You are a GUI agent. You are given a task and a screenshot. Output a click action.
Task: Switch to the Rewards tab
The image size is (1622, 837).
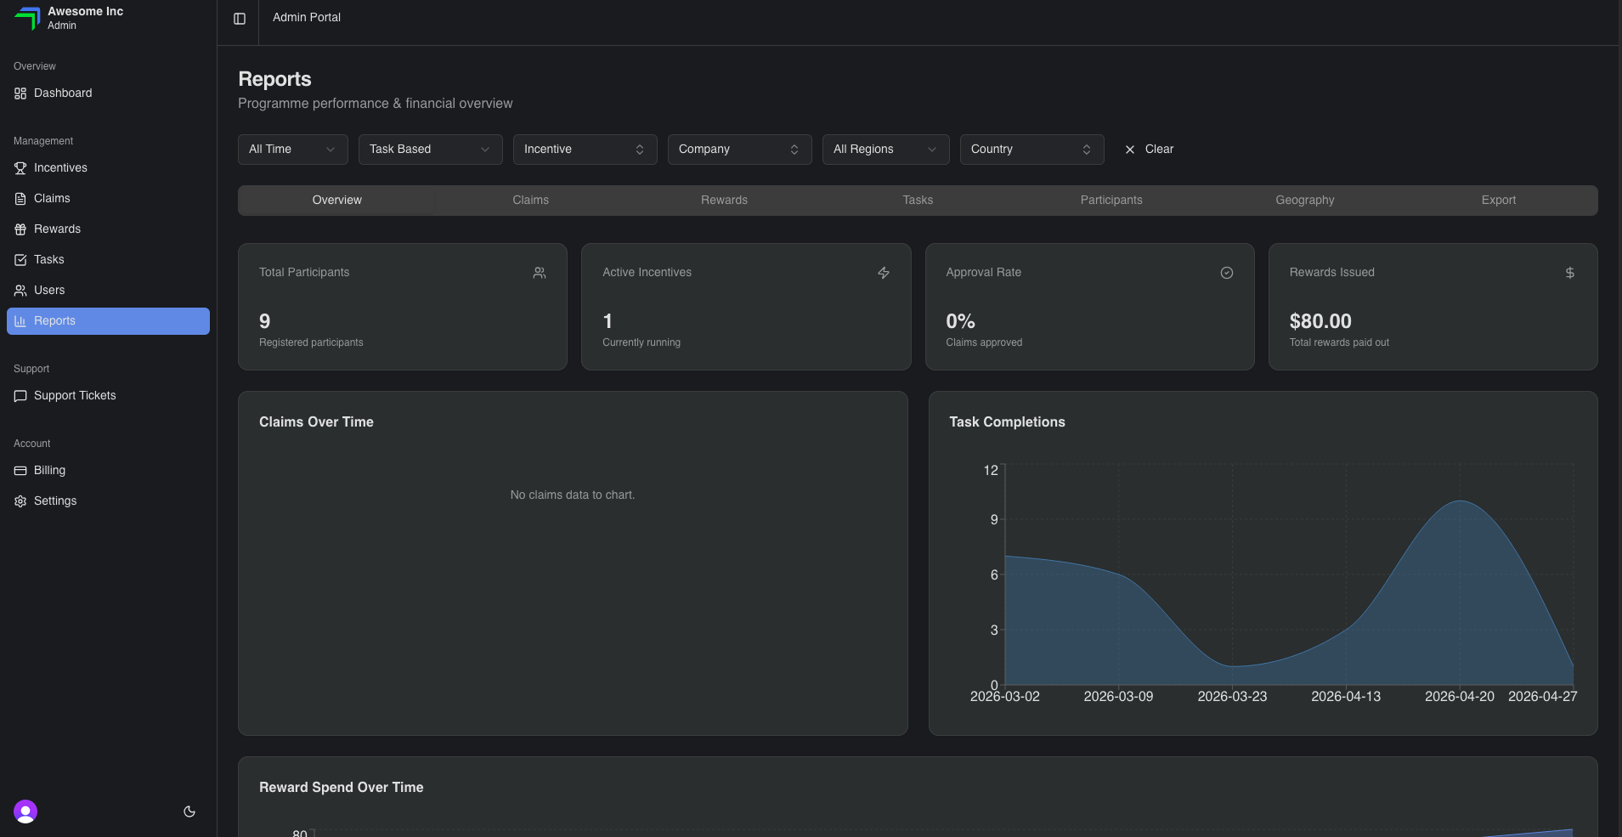click(725, 201)
